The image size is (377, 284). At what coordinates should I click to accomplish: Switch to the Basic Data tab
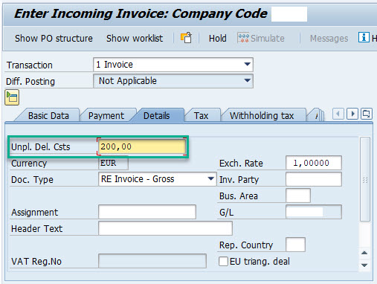point(48,116)
